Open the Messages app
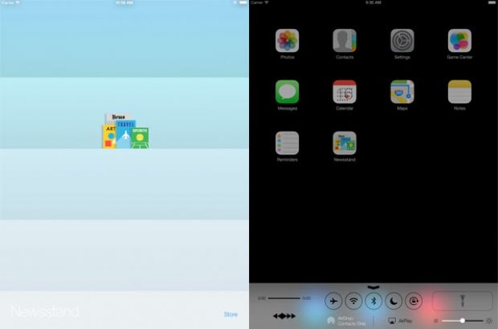The height and width of the screenshot is (329, 498). pyautogui.click(x=287, y=91)
